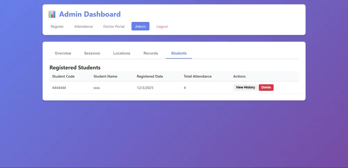Open the Register nav link

pos(57,26)
